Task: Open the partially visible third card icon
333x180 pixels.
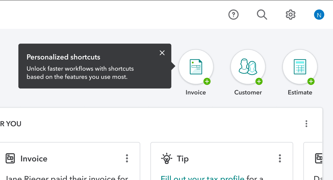Action: tap(318, 158)
